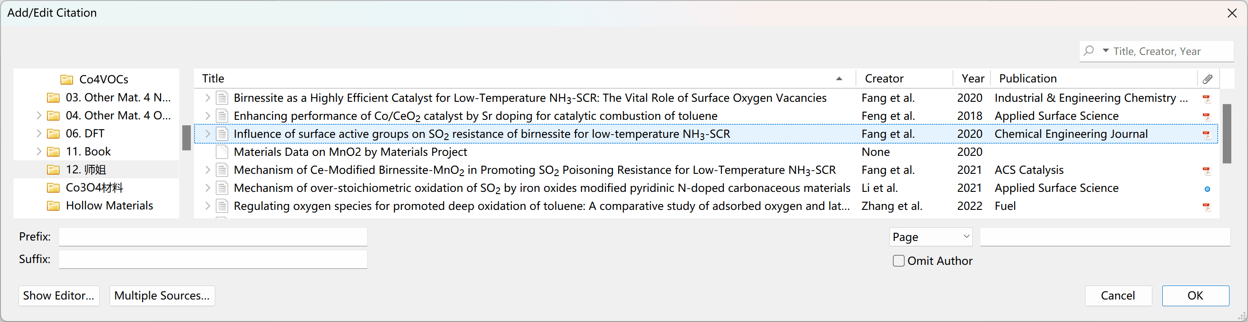Click PDF attachment icon for ACS Catalysis entry
The height and width of the screenshot is (322, 1248).
pyautogui.click(x=1206, y=171)
